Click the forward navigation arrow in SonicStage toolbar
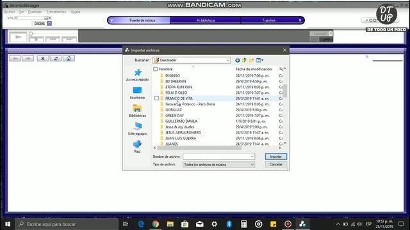This screenshot has width=410, height=230. click(28, 58)
